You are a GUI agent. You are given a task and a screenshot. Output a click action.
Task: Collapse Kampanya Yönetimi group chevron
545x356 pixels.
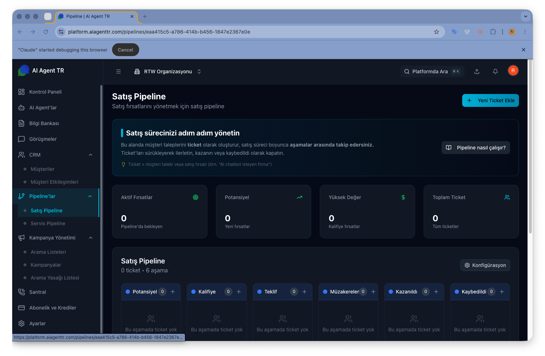pos(91,238)
